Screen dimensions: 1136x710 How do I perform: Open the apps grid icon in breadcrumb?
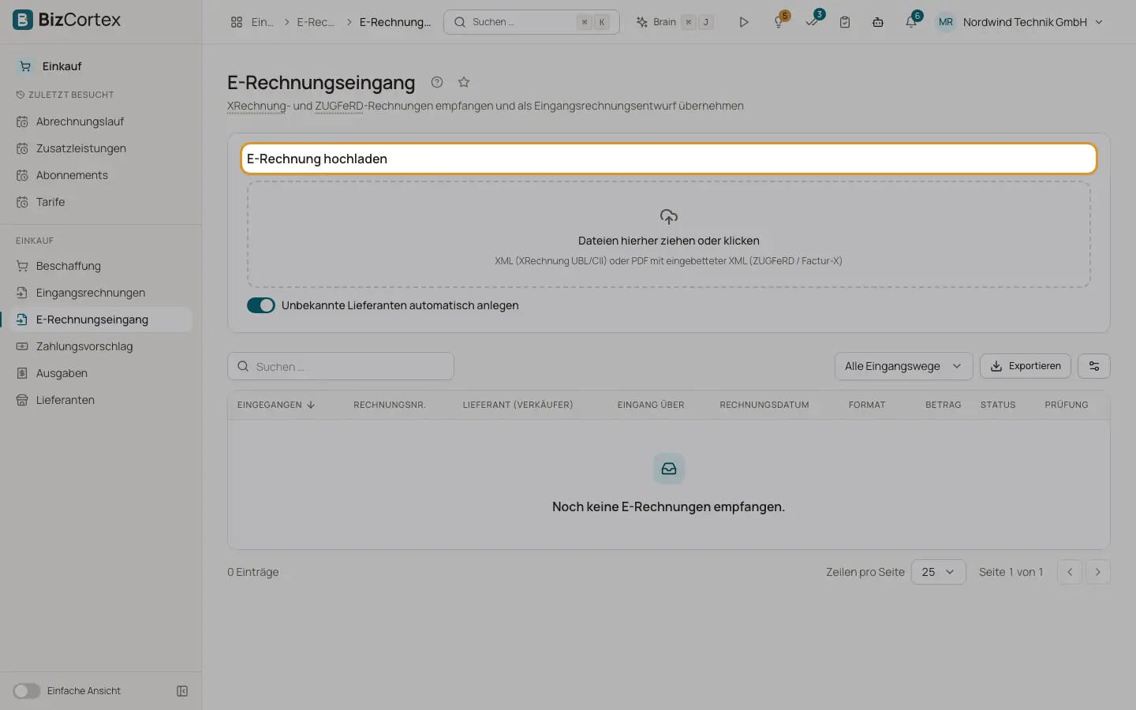coord(237,22)
